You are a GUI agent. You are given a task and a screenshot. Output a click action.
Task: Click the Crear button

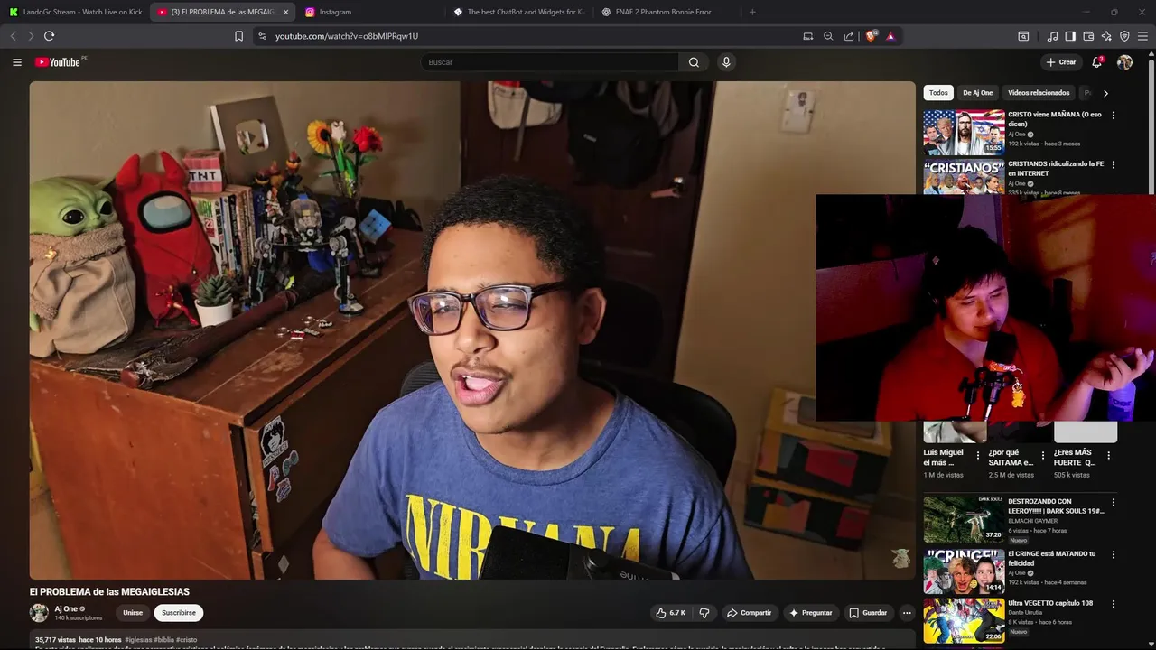click(x=1060, y=62)
